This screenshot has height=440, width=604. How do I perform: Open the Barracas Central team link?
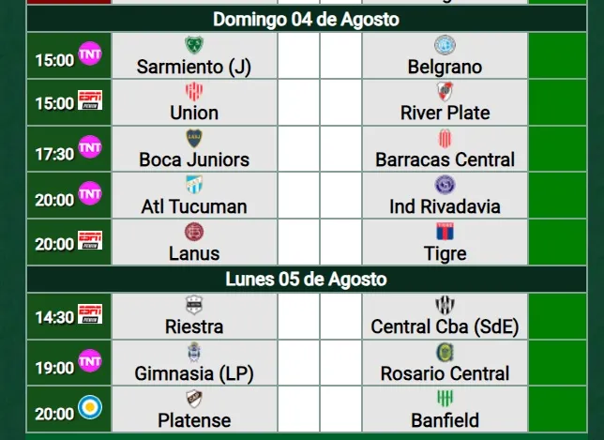tap(445, 159)
